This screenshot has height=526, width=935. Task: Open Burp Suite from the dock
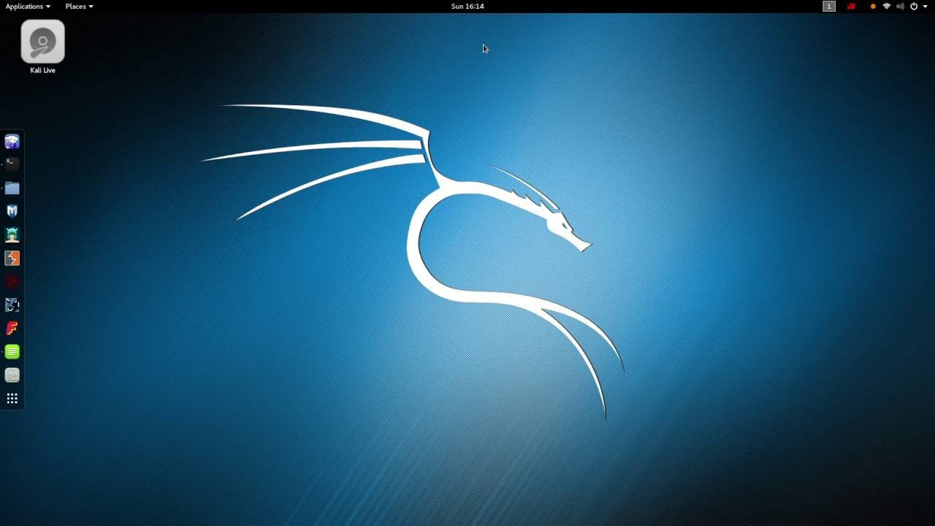coord(12,258)
